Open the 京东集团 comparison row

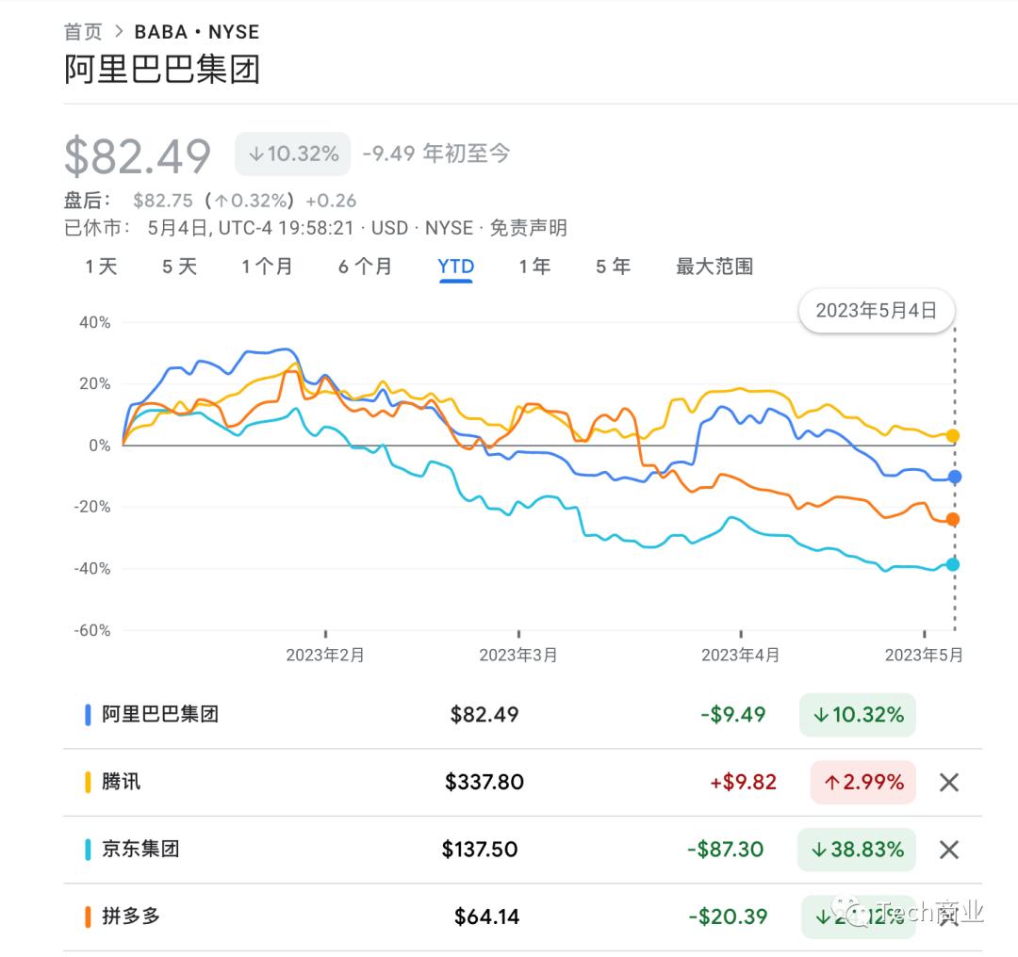pos(140,849)
